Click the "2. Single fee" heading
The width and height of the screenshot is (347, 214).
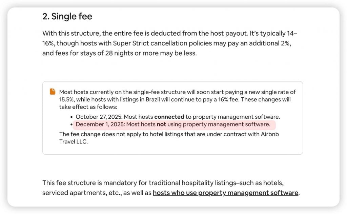pyautogui.click(x=67, y=16)
